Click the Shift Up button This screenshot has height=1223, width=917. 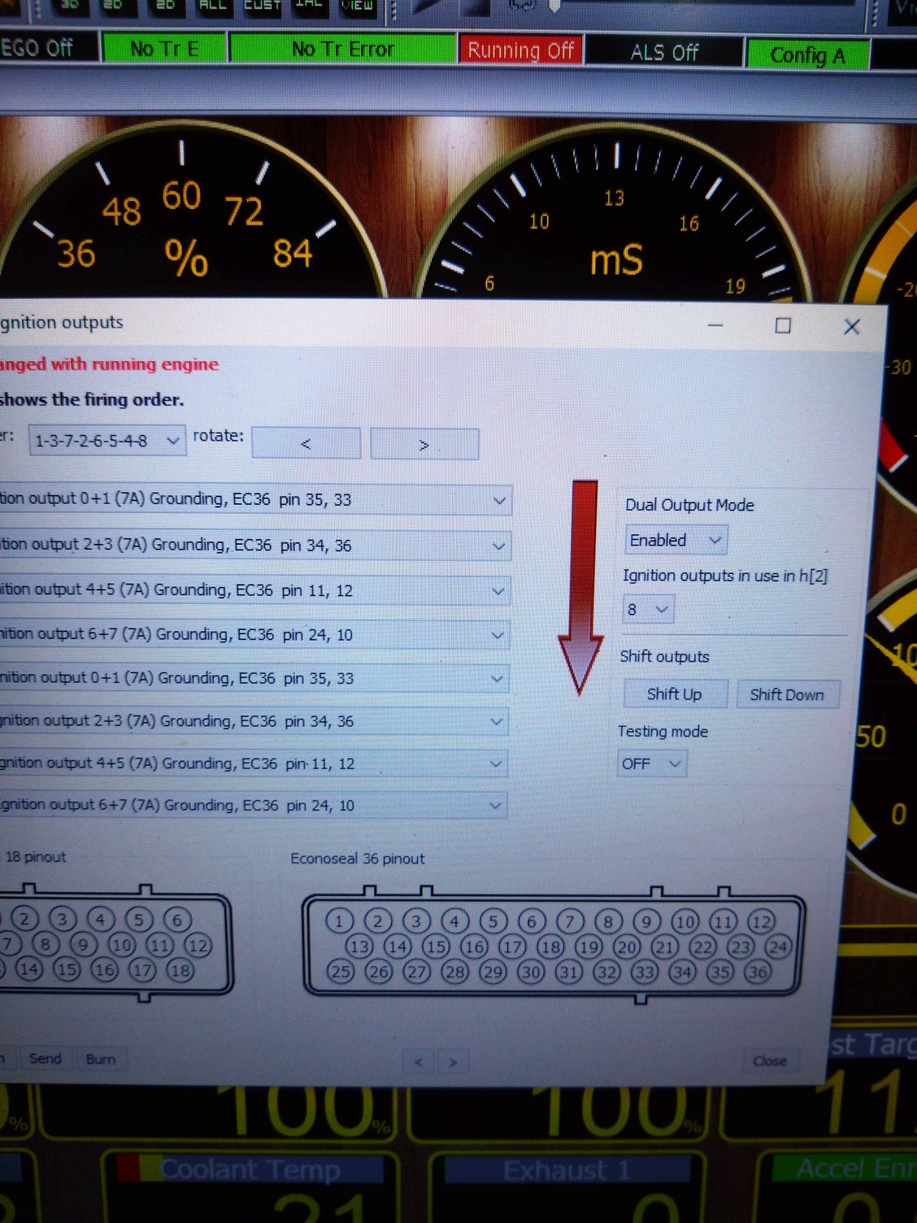[674, 694]
